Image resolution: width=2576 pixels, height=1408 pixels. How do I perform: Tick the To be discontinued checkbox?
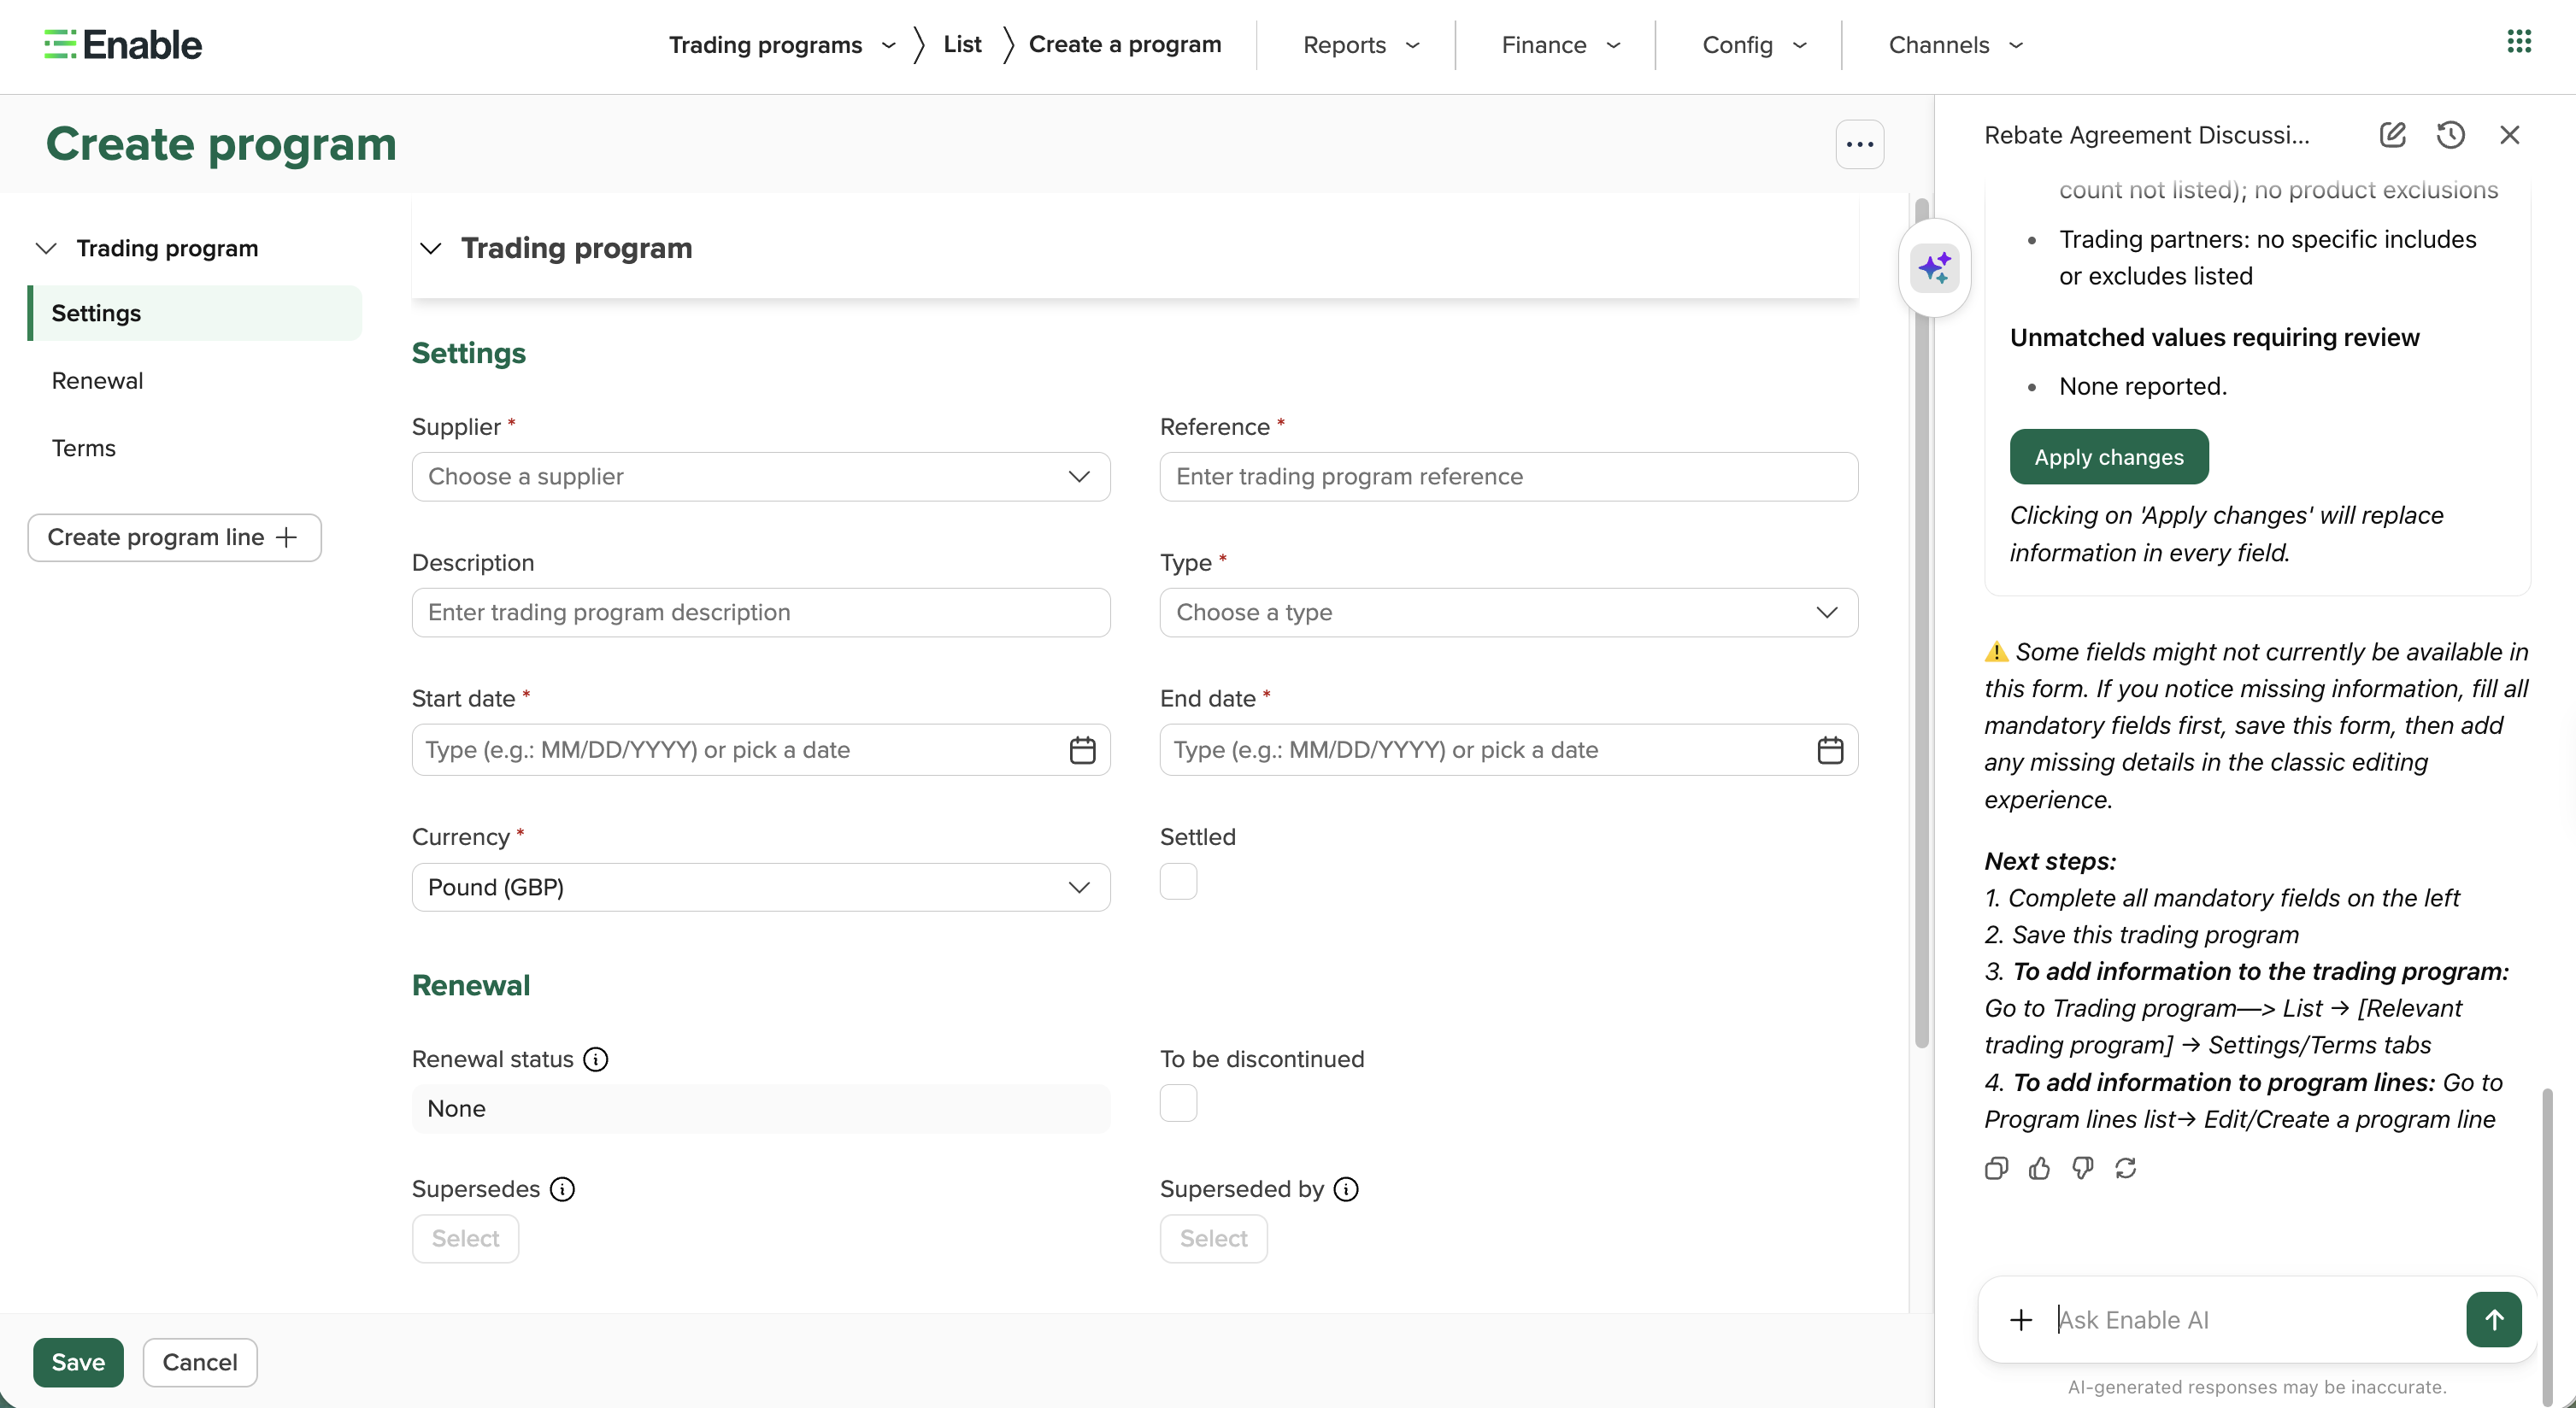click(x=1178, y=1103)
